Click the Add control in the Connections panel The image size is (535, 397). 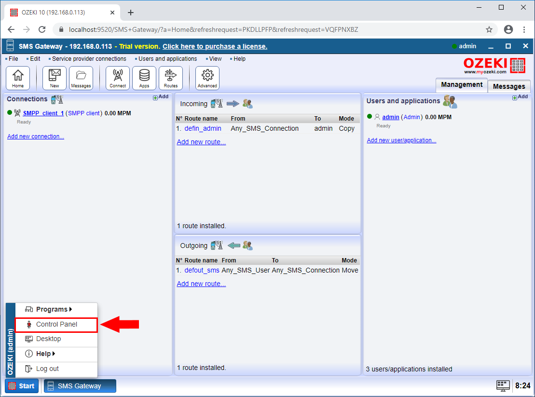[161, 96]
